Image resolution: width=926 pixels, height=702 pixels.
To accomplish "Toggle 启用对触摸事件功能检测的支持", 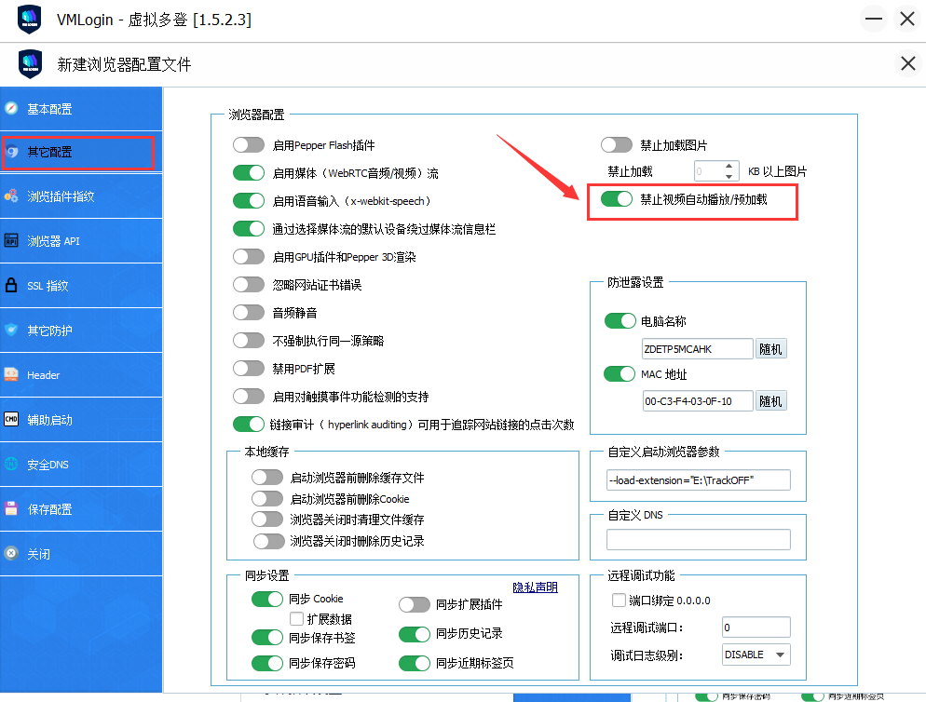I will click(249, 397).
